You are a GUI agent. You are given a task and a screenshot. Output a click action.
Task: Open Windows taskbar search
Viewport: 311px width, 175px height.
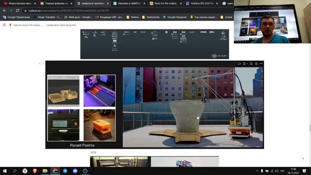(x=15, y=171)
